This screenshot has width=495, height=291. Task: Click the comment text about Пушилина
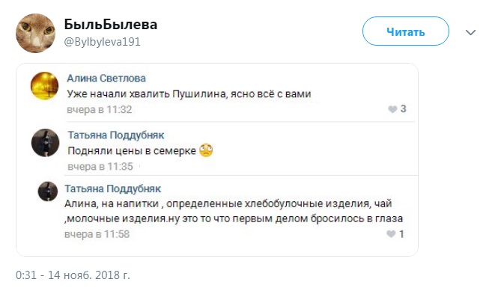tap(189, 94)
